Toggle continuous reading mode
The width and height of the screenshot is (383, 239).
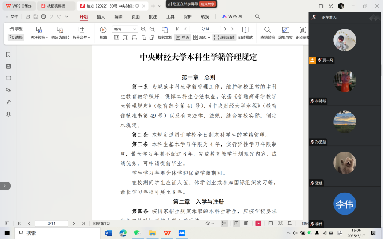(x=224, y=38)
